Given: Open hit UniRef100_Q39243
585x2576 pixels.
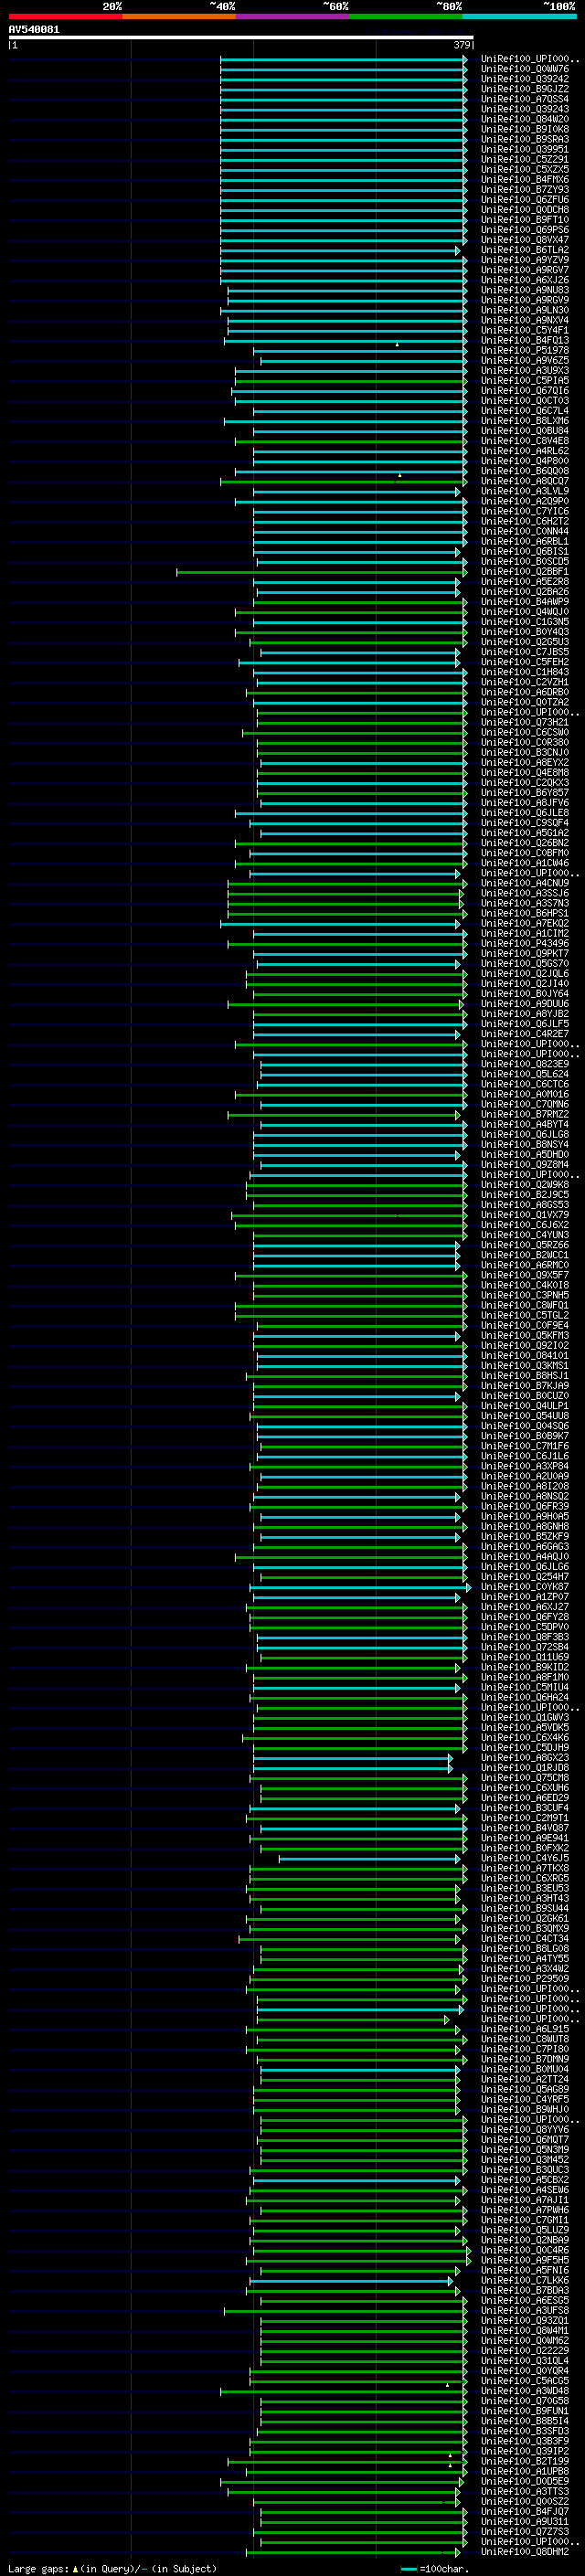Looking at the screenshot, I should click(x=524, y=109).
